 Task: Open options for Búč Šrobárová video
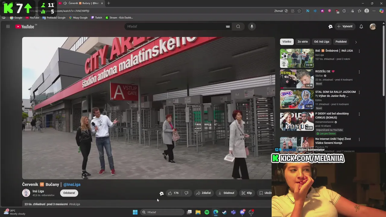(x=359, y=51)
